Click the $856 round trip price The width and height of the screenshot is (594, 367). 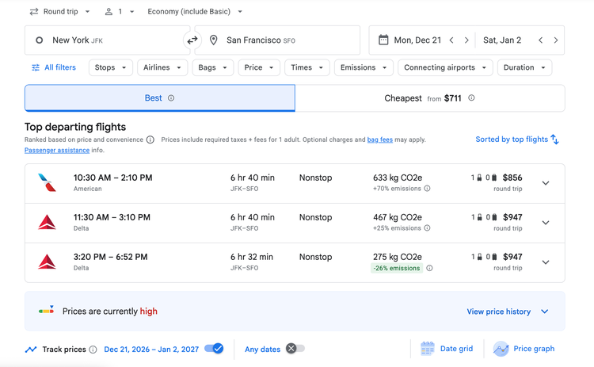coord(512,178)
